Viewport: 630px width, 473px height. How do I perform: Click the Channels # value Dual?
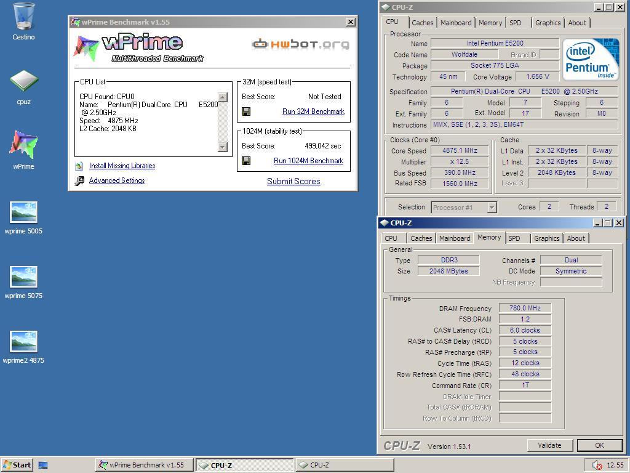point(571,261)
